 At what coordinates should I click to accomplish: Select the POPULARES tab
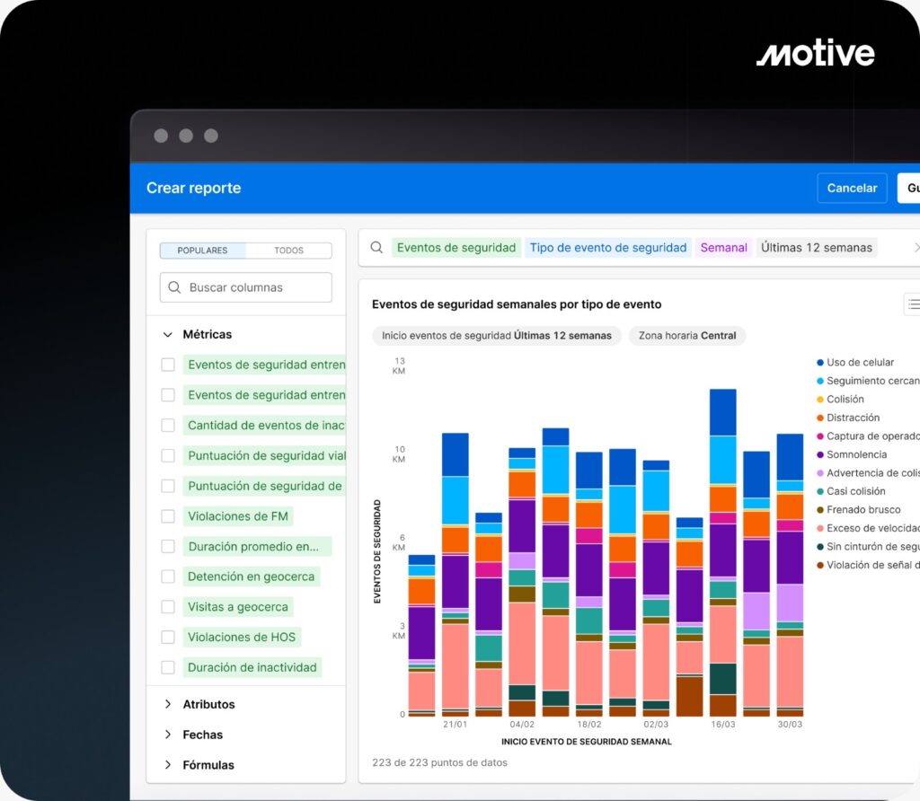202,251
